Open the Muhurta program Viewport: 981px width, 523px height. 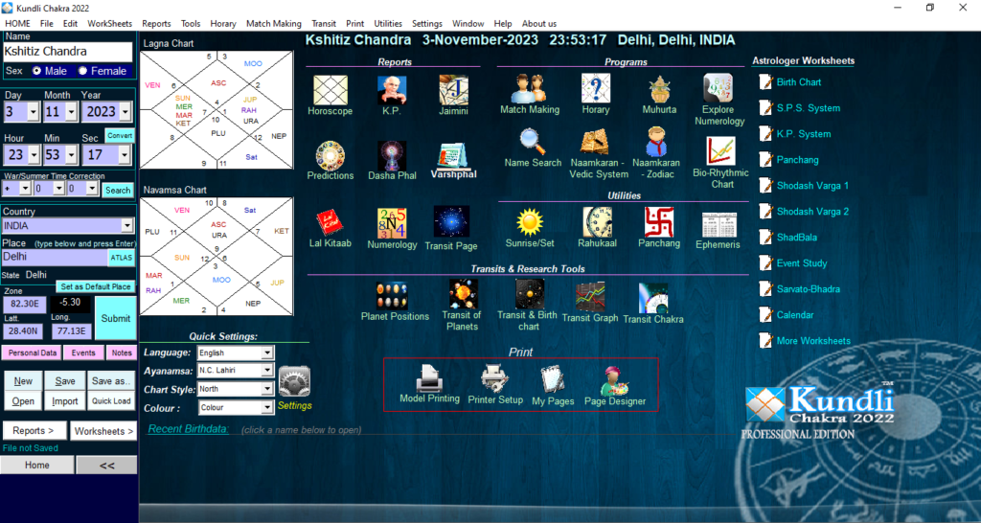[x=659, y=89]
